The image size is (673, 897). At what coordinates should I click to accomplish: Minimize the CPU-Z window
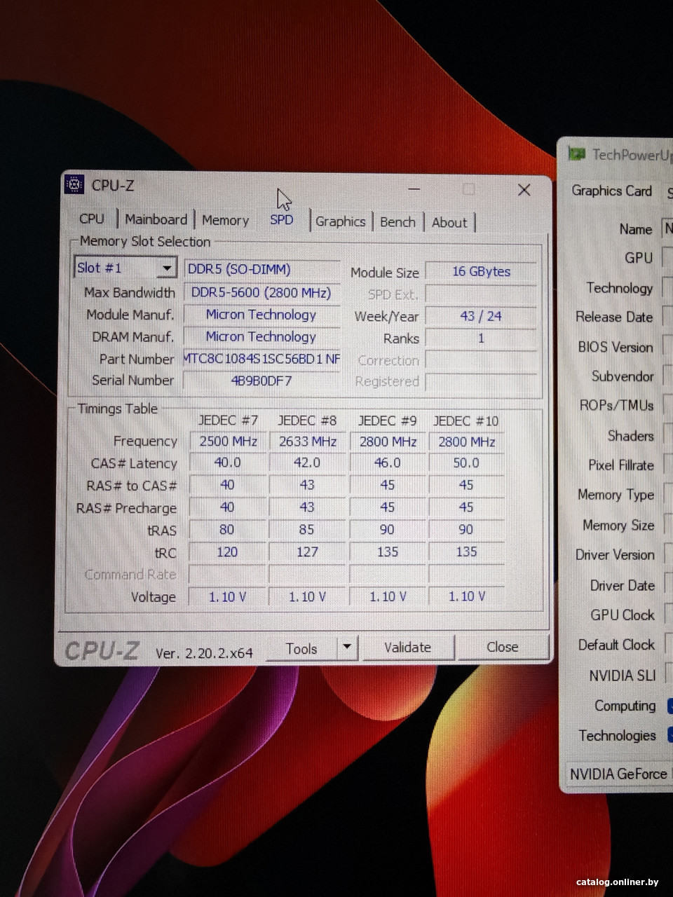pos(414,189)
